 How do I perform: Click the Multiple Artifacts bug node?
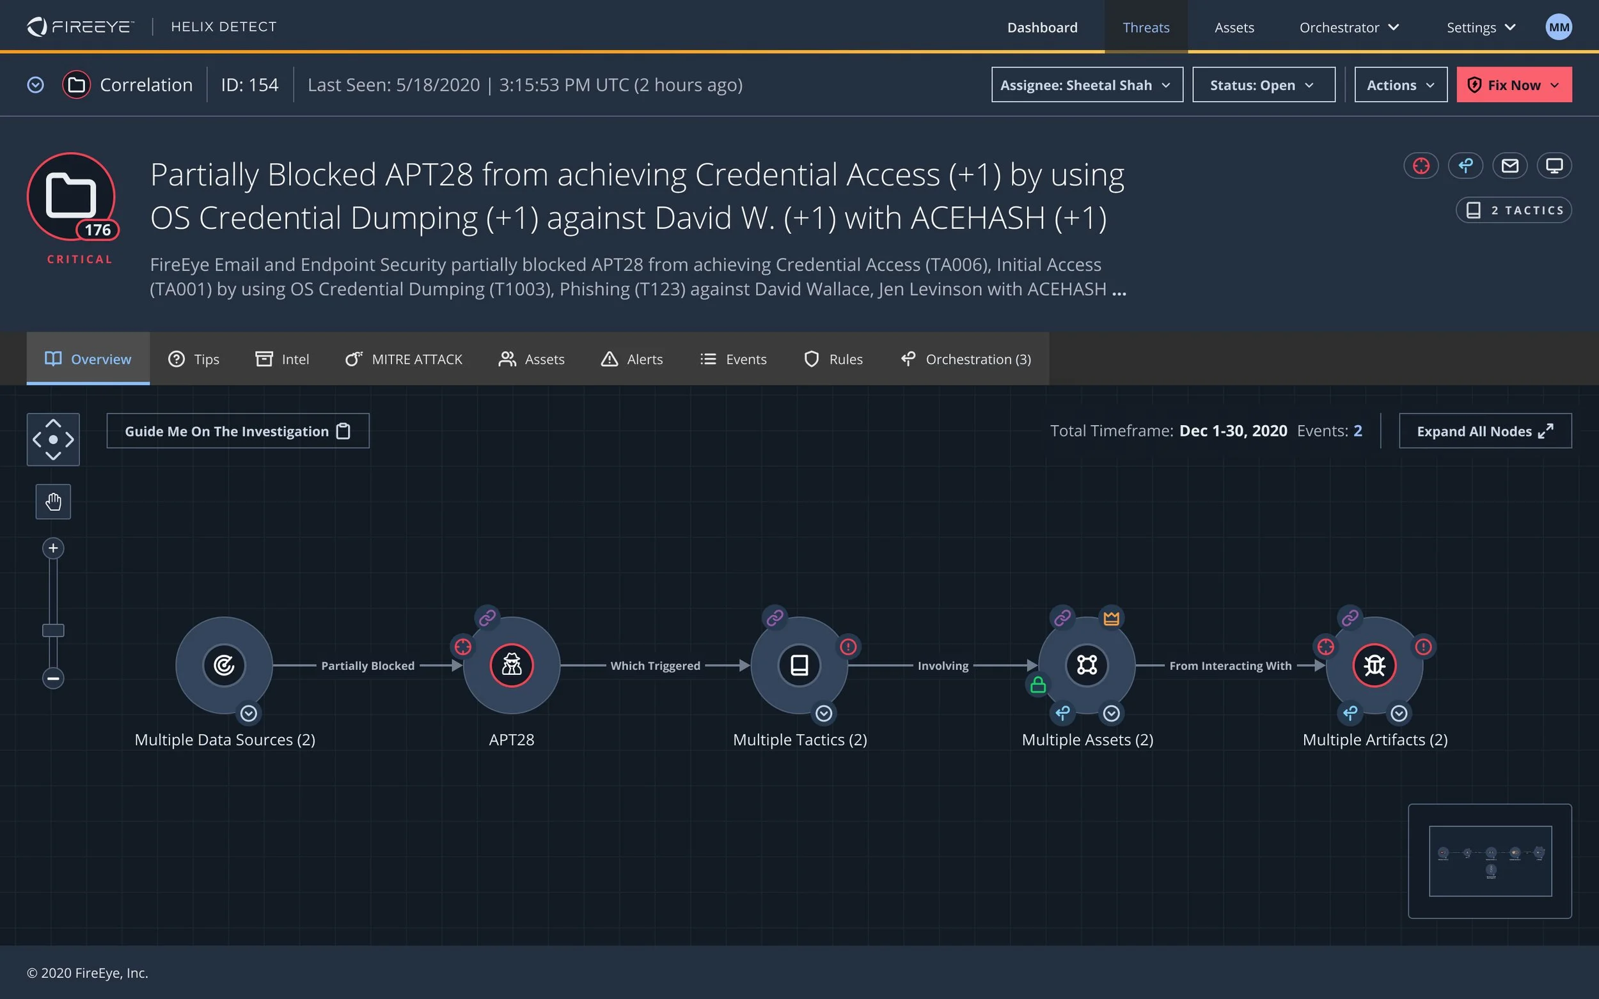[x=1375, y=665]
